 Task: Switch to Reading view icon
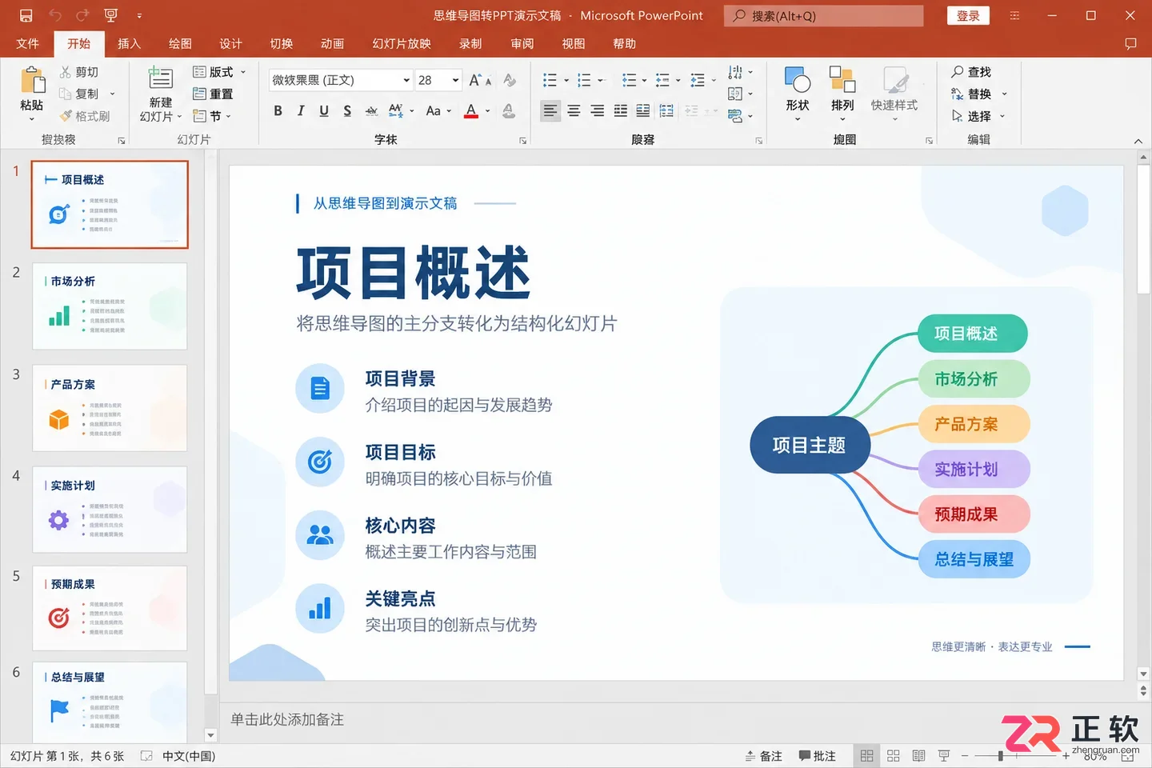coord(918,756)
